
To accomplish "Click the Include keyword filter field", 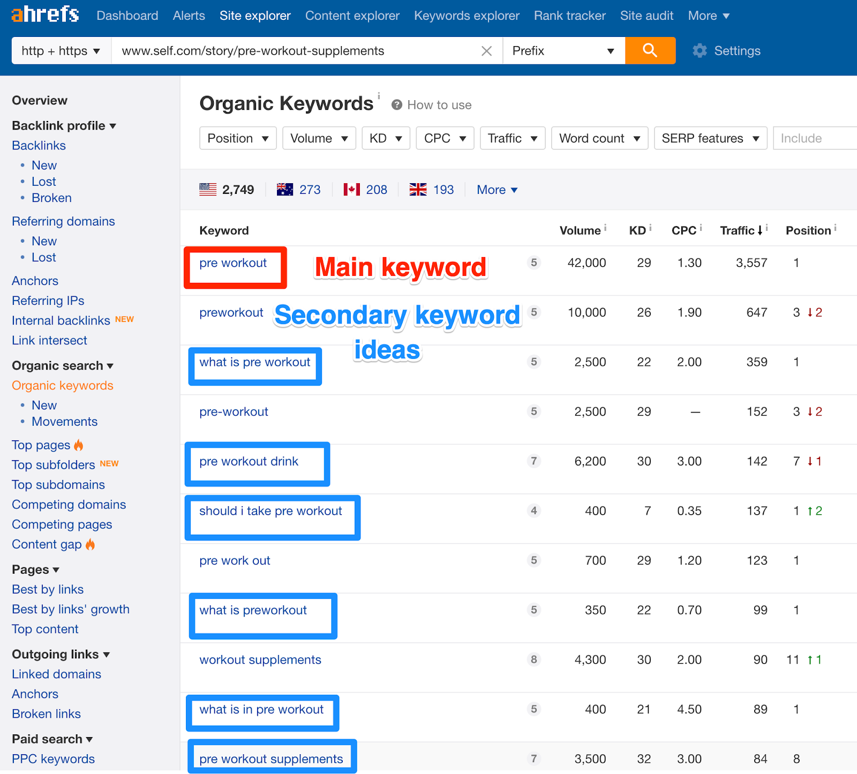I will [x=815, y=138].
